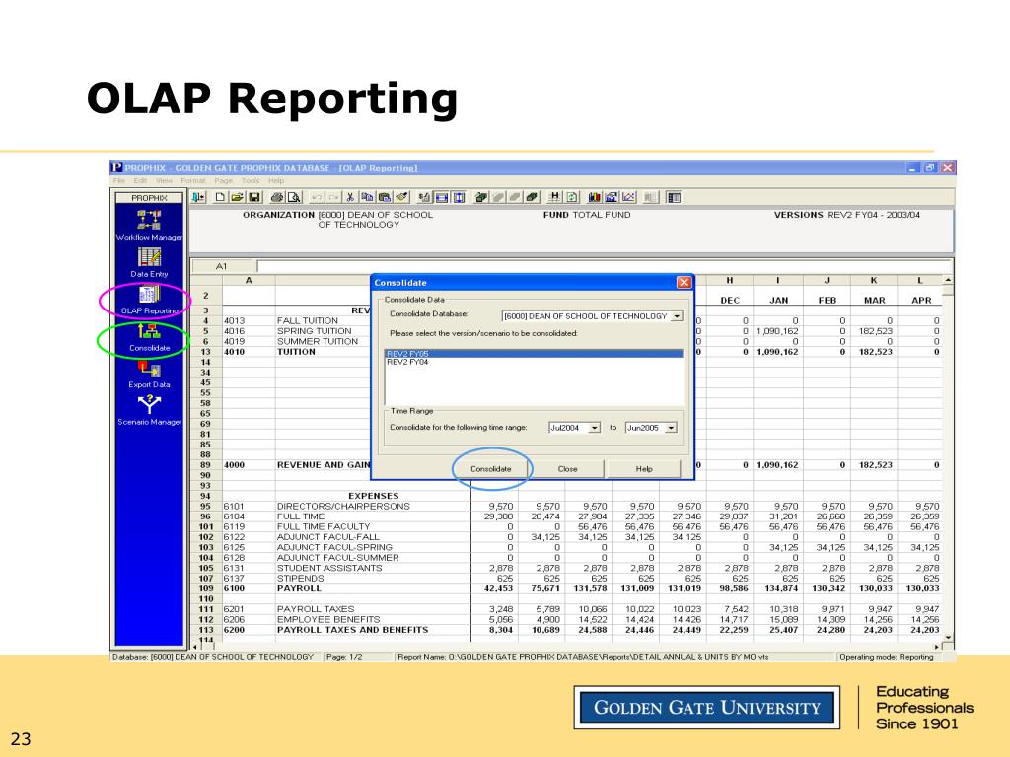Open the Page menu

(x=224, y=181)
